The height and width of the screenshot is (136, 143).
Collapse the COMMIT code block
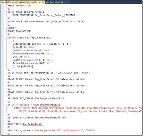tap(6, 28)
